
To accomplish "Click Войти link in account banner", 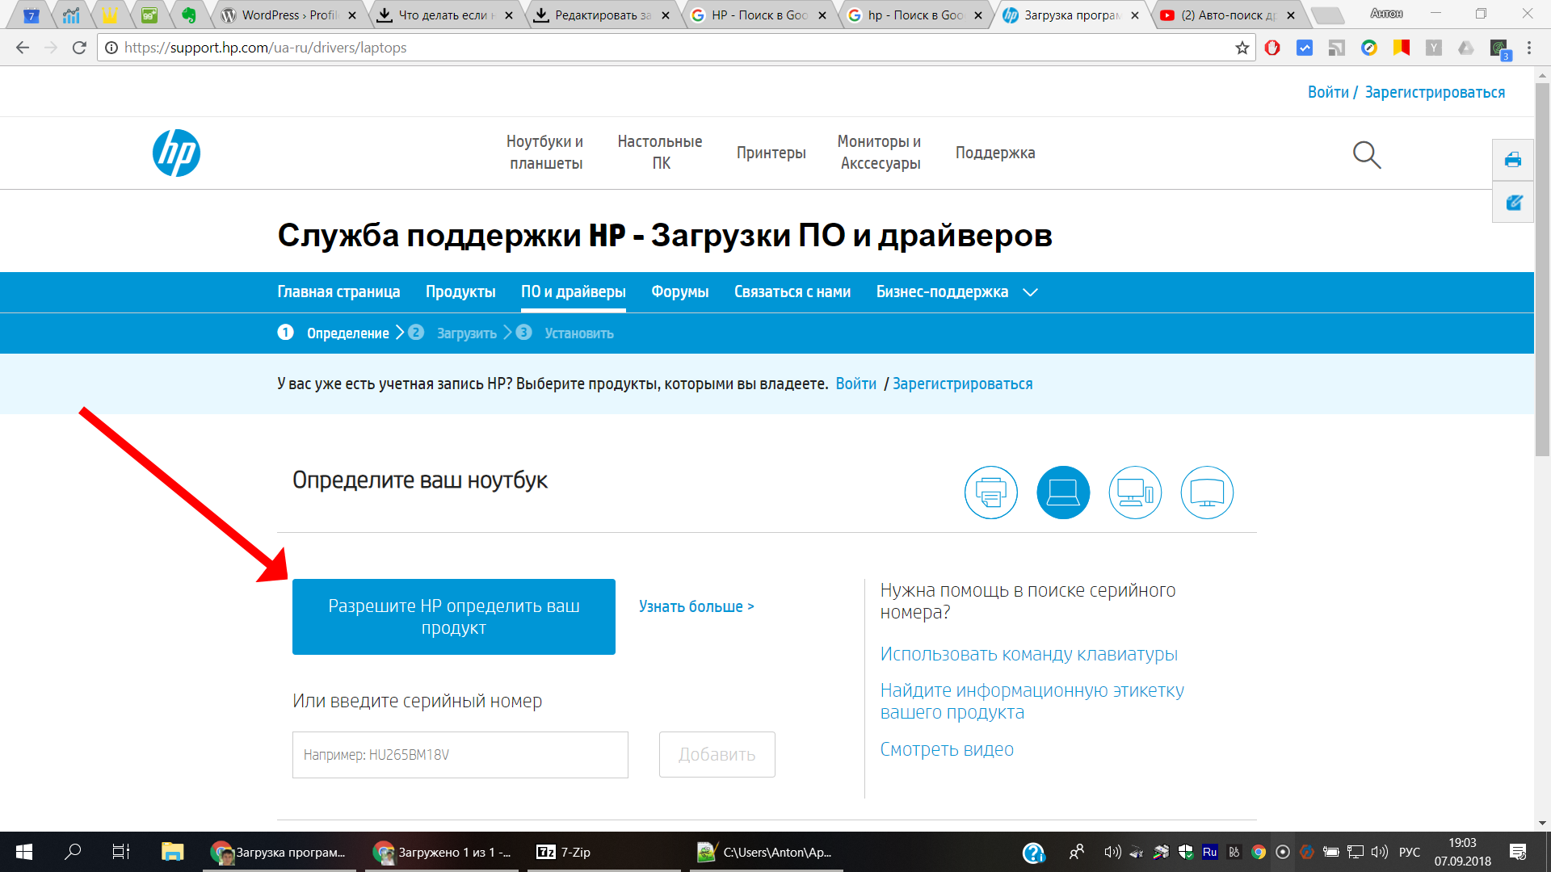I will click(855, 384).
